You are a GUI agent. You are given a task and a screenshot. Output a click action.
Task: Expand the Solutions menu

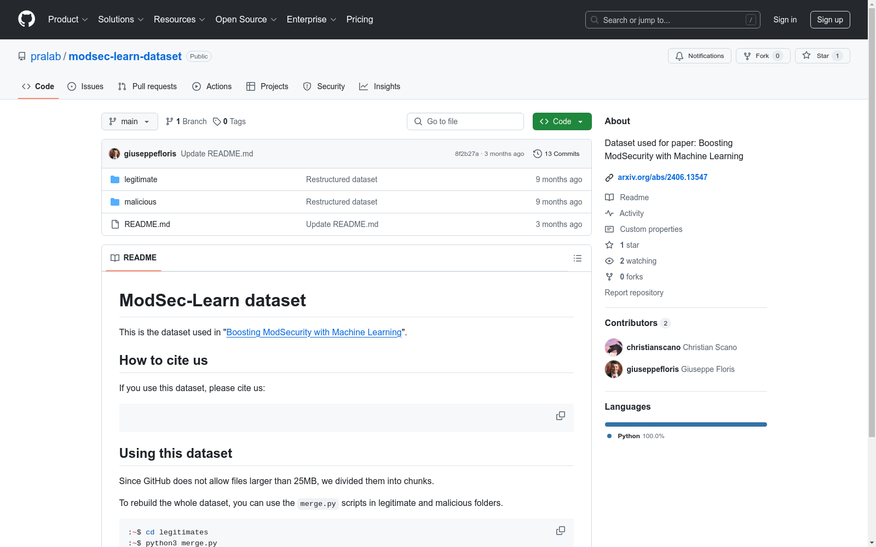click(121, 19)
